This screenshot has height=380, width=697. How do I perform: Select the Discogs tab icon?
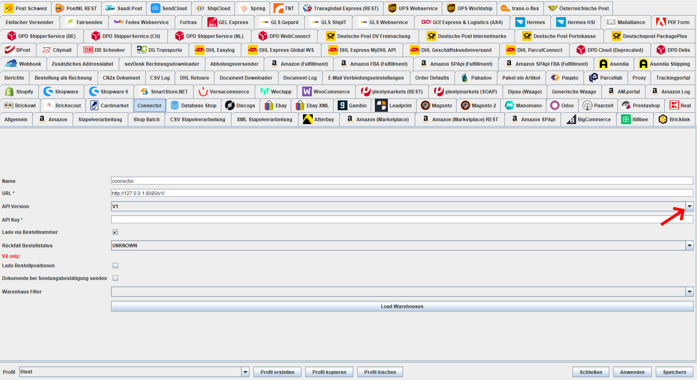coord(230,105)
